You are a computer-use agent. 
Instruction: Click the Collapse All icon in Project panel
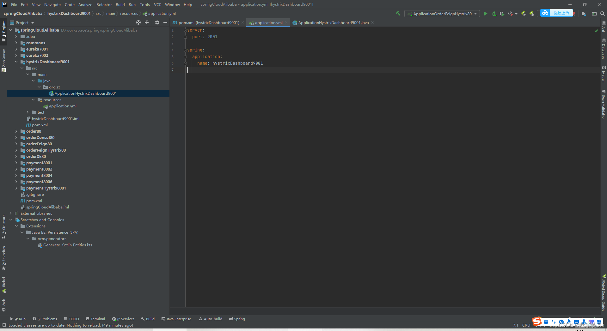pos(147,22)
